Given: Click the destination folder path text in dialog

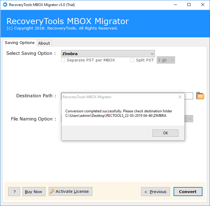Looking at the screenshot, I should click(116, 116).
